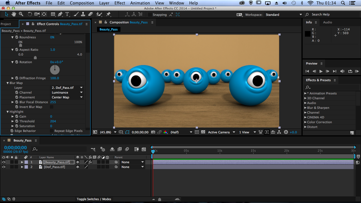The height and width of the screenshot is (203, 361).
Task: Open the Workspace Standard dropdown
Action: [x=283, y=15]
